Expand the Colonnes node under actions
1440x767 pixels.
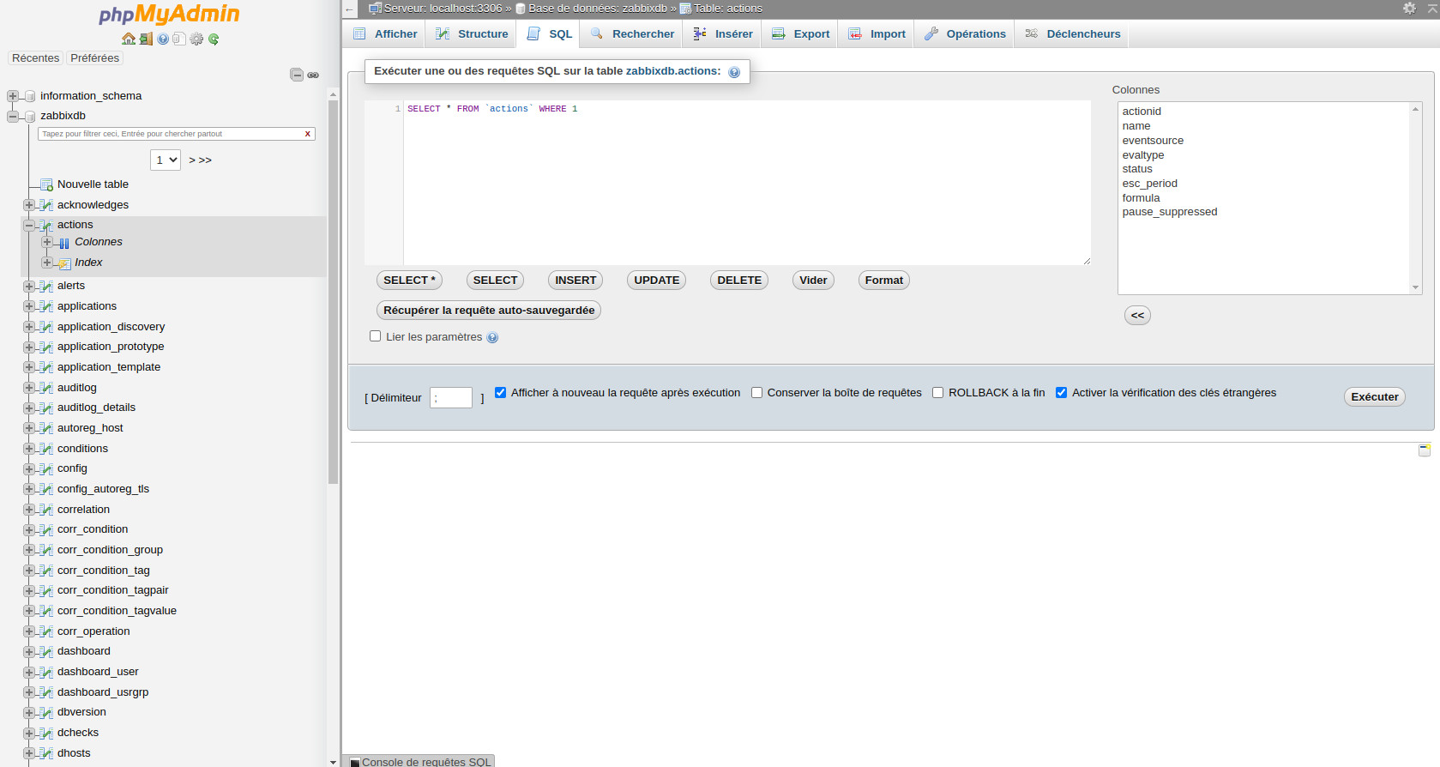[47, 242]
